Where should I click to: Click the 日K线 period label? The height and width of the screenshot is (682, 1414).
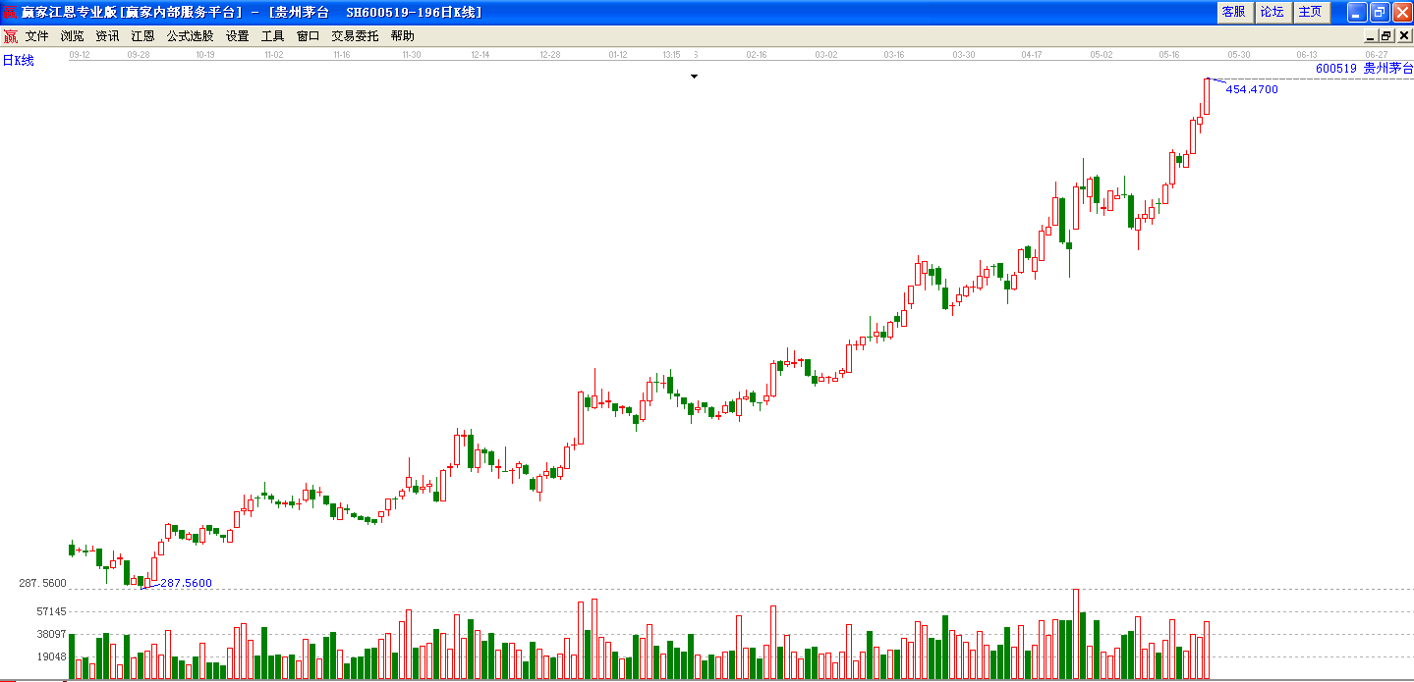(x=18, y=61)
